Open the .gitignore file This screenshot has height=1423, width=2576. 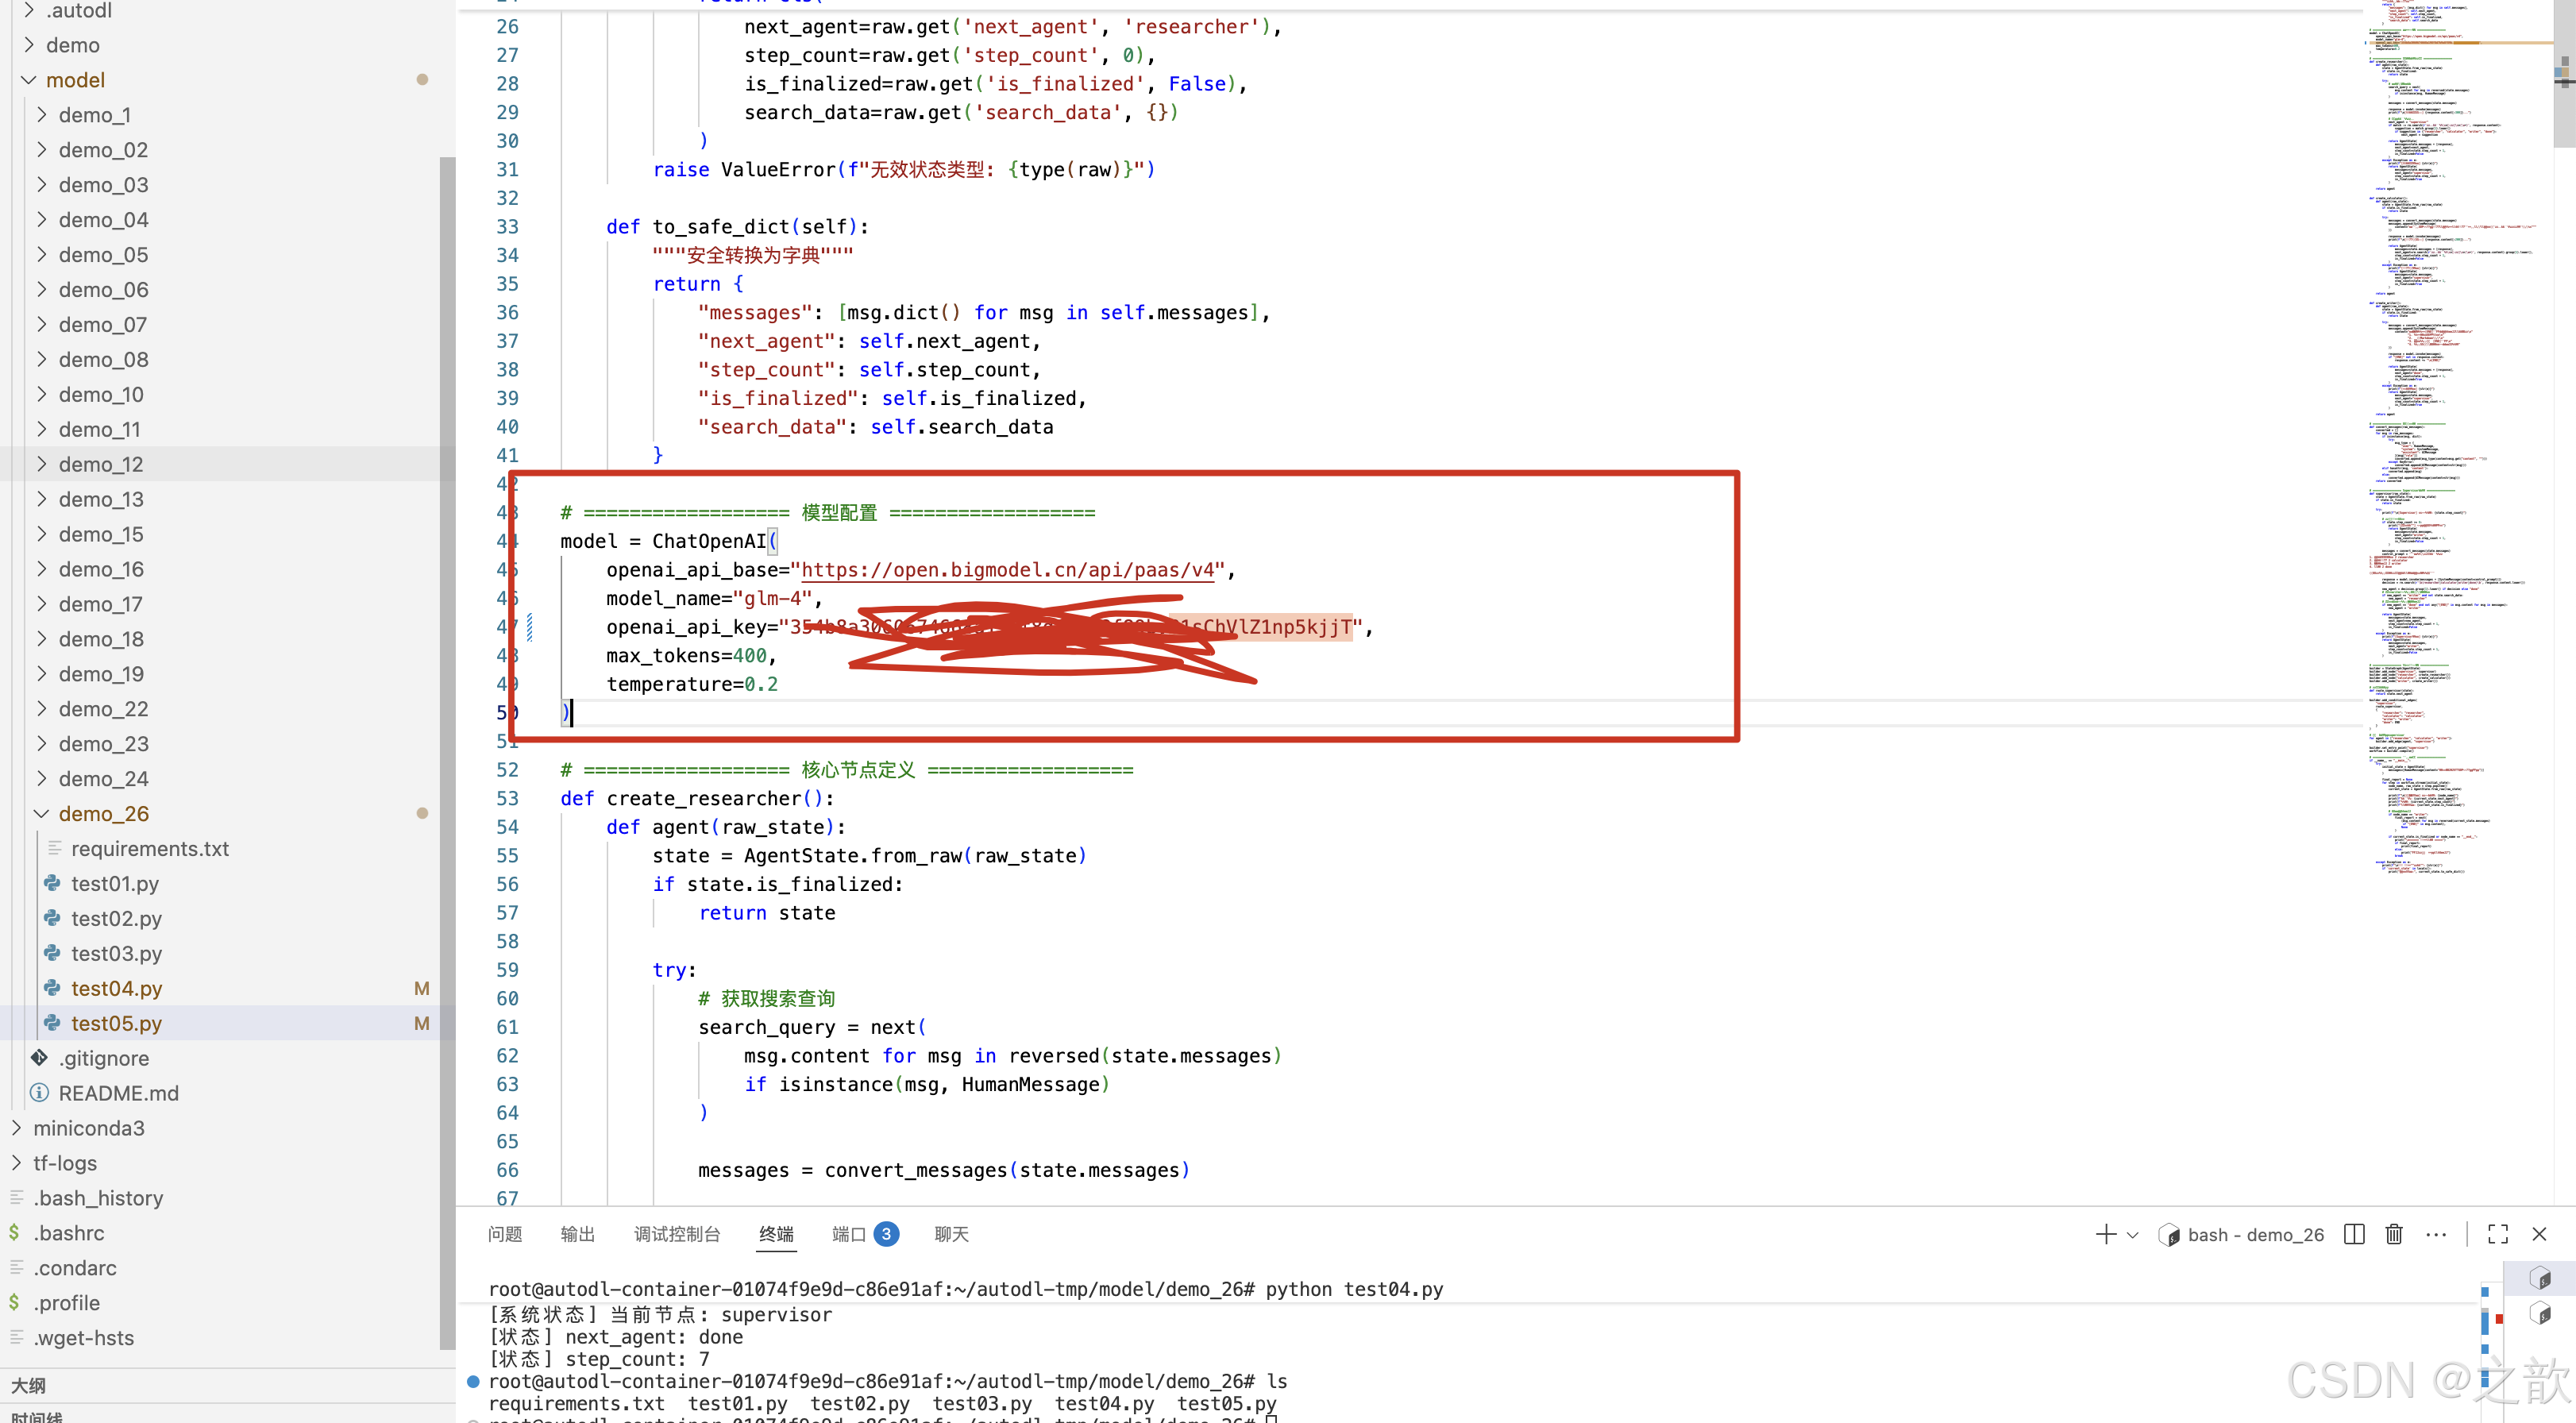pyautogui.click(x=103, y=1058)
